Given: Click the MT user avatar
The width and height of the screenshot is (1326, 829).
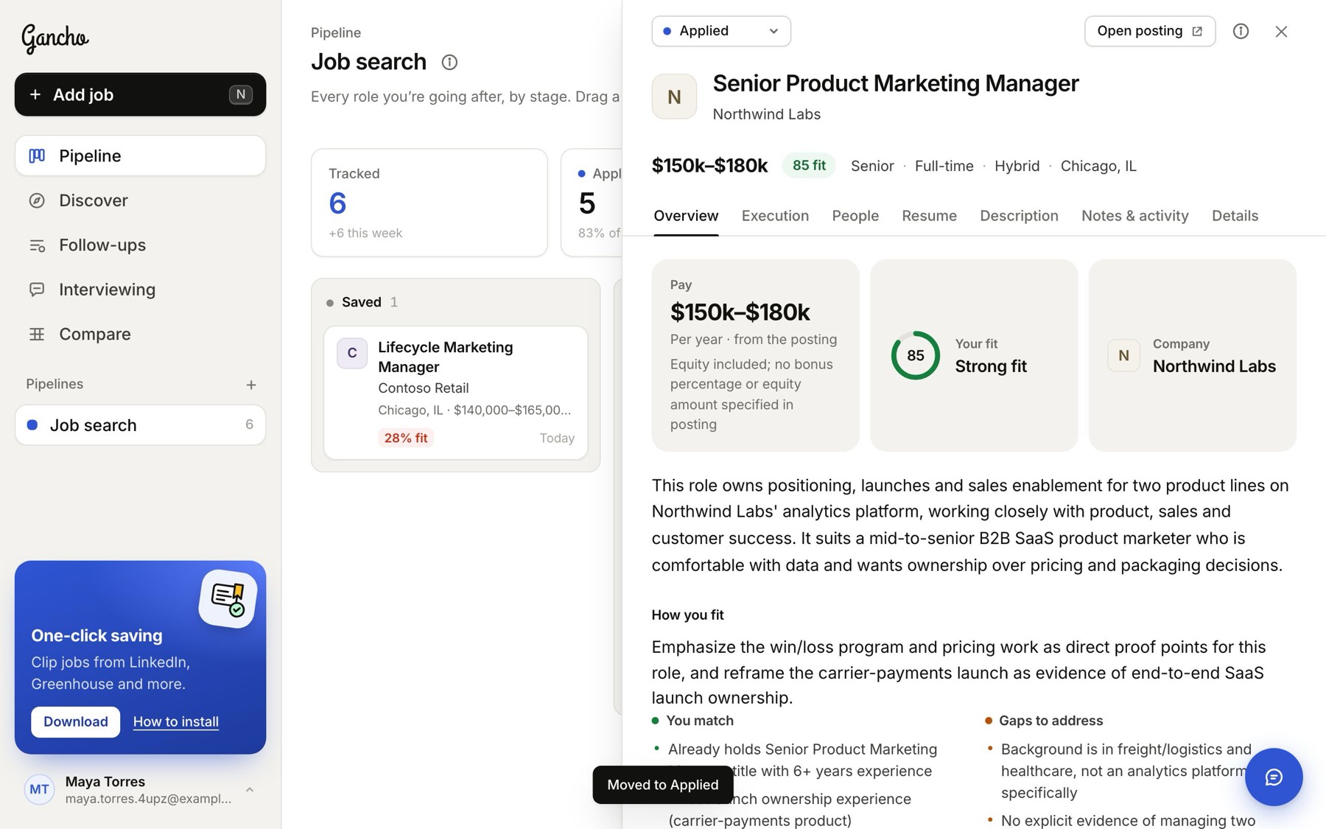Looking at the screenshot, I should point(39,790).
